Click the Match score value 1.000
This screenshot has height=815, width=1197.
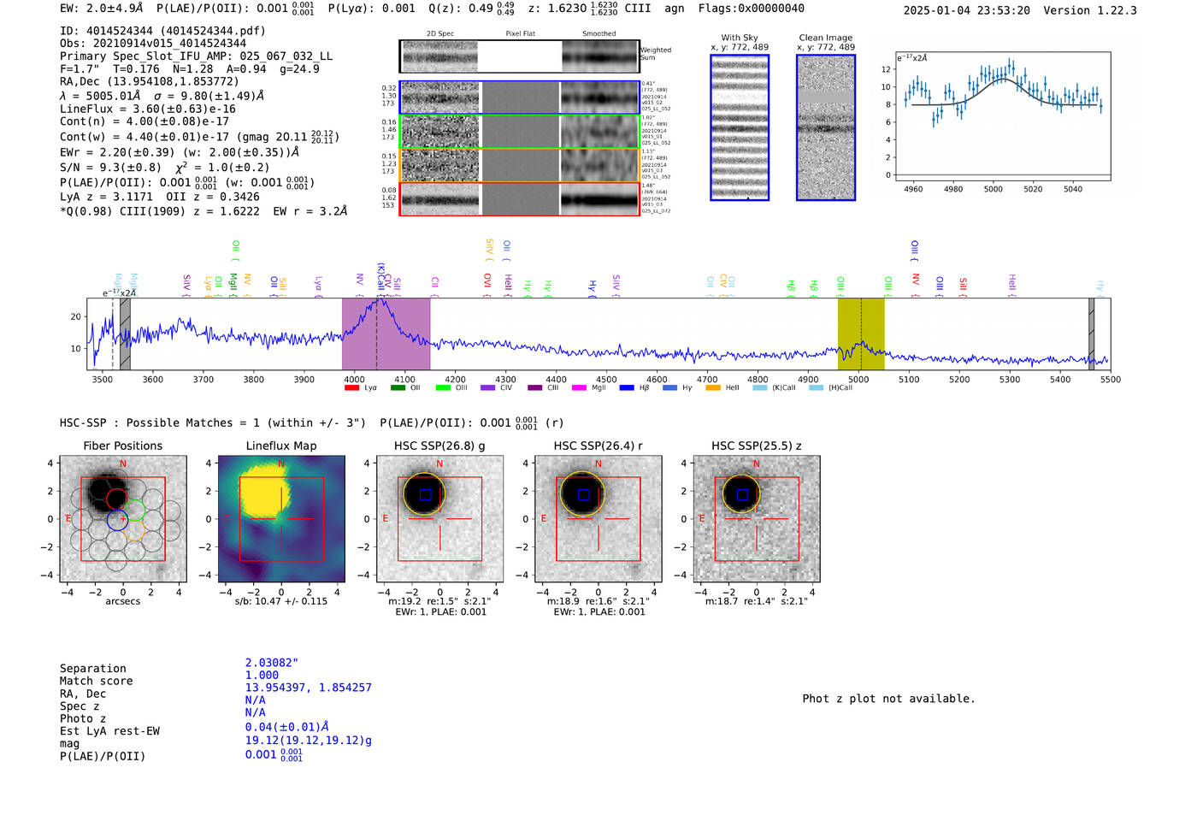[x=262, y=676]
